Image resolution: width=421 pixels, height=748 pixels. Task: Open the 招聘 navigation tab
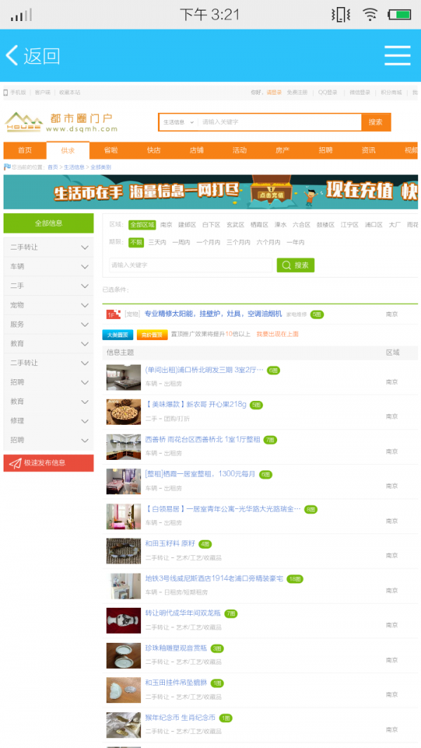pyautogui.click(x=326, y=150)
